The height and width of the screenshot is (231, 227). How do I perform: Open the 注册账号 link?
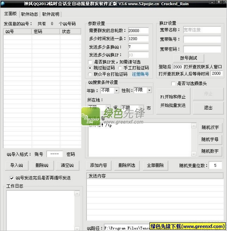click(x=140, y=74)
